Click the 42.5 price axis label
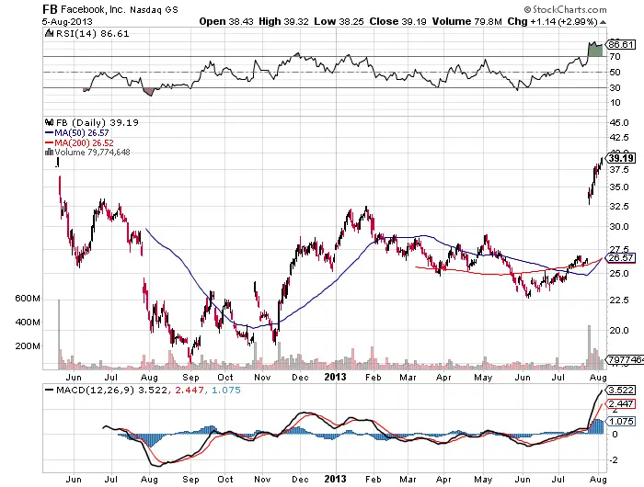 click(x=618, y=137)
